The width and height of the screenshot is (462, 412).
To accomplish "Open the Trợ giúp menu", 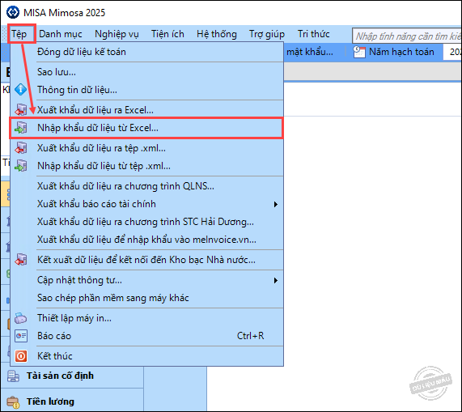I will coord(267,34).
